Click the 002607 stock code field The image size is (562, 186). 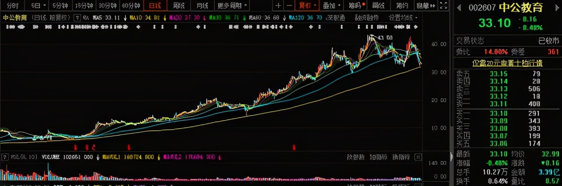(482, 8)
